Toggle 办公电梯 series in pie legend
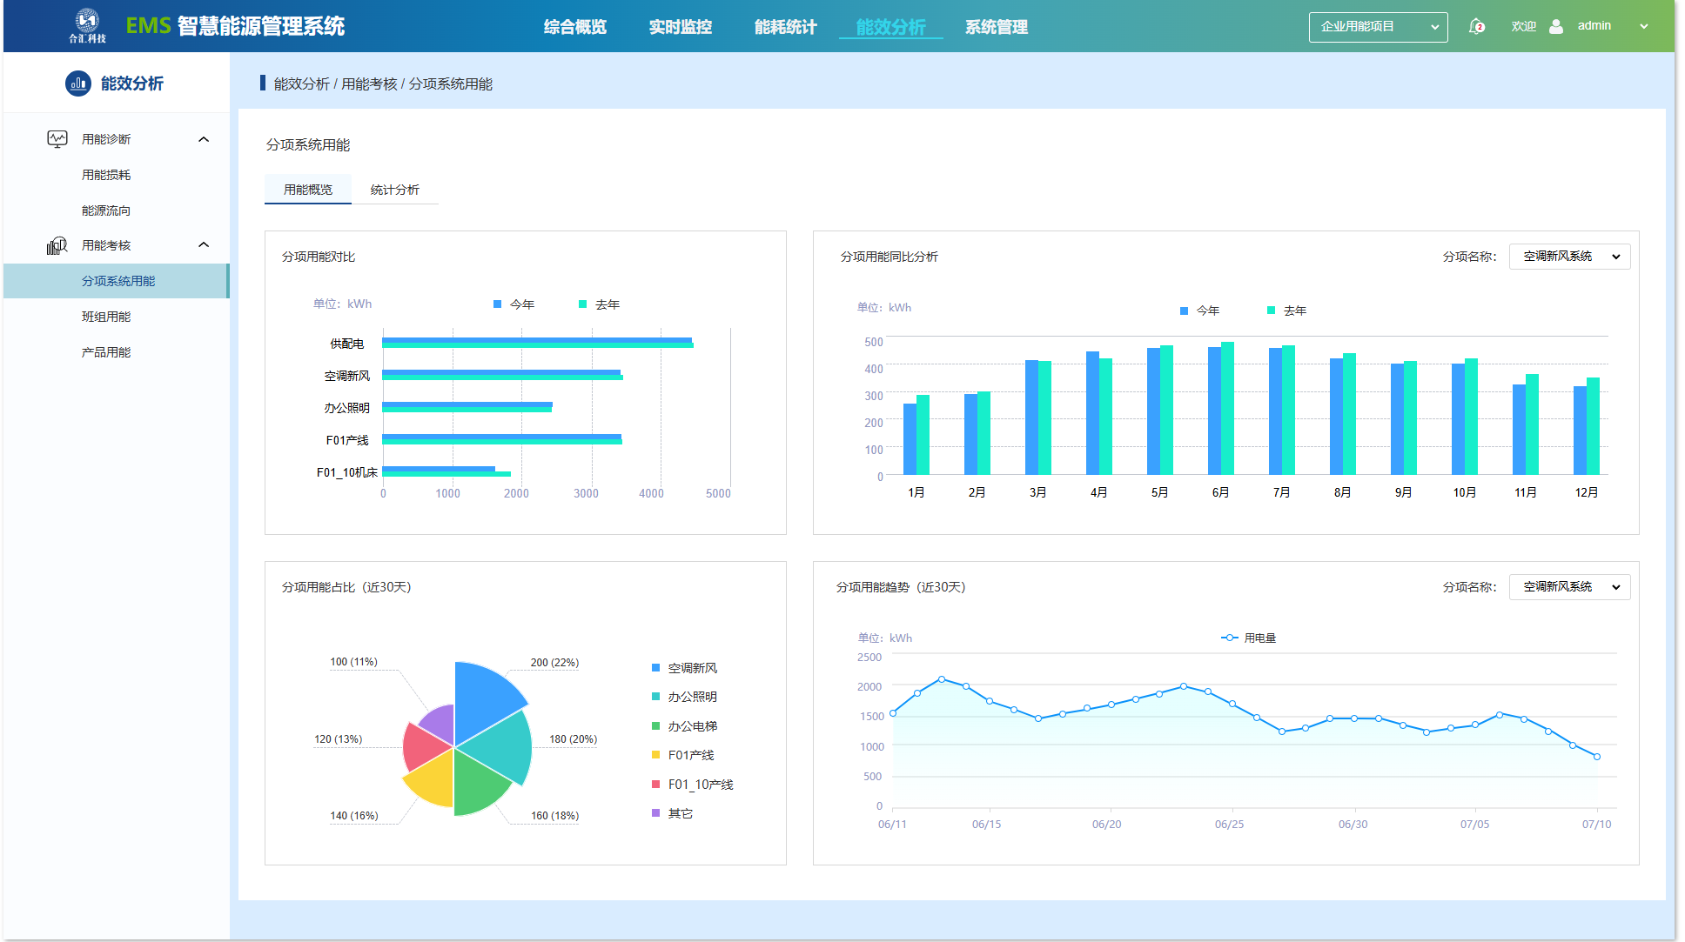Screen dimensions: 1685x942 pyautogui.click(x=692, y=726)
